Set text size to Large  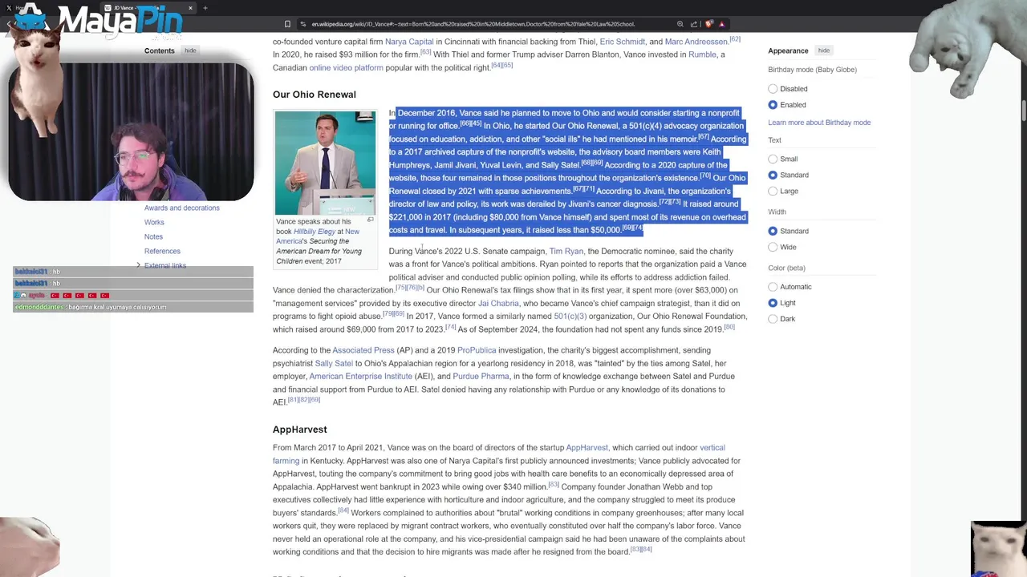(773, 191)
